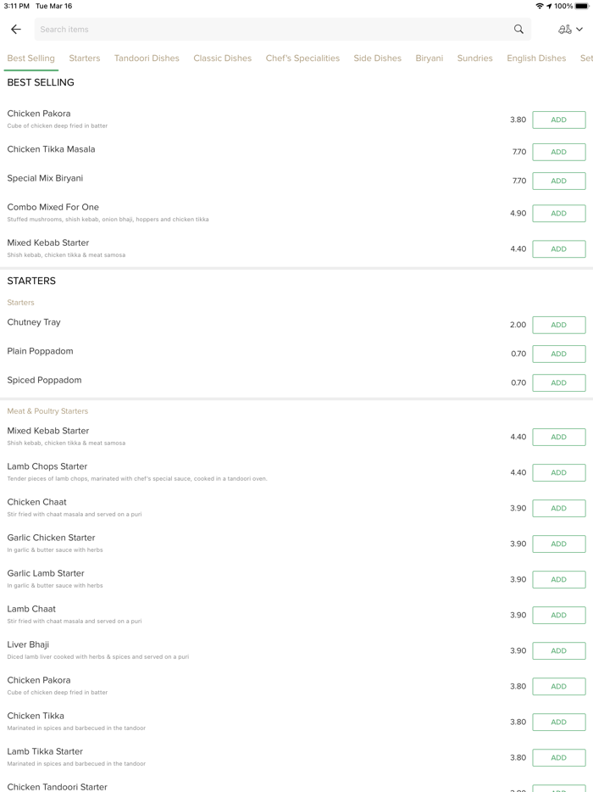The height and width of the screenshot is (792, 593).
Task: Add Chutney Tray to basket
Action: pyautogui.click(x=558, y=326)
